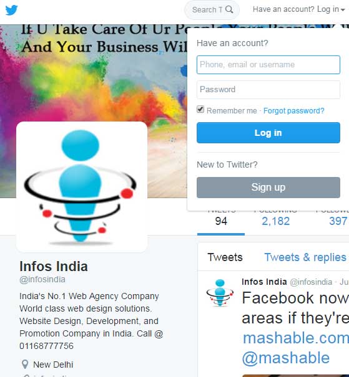Open Infos India large profile picture

82,186
